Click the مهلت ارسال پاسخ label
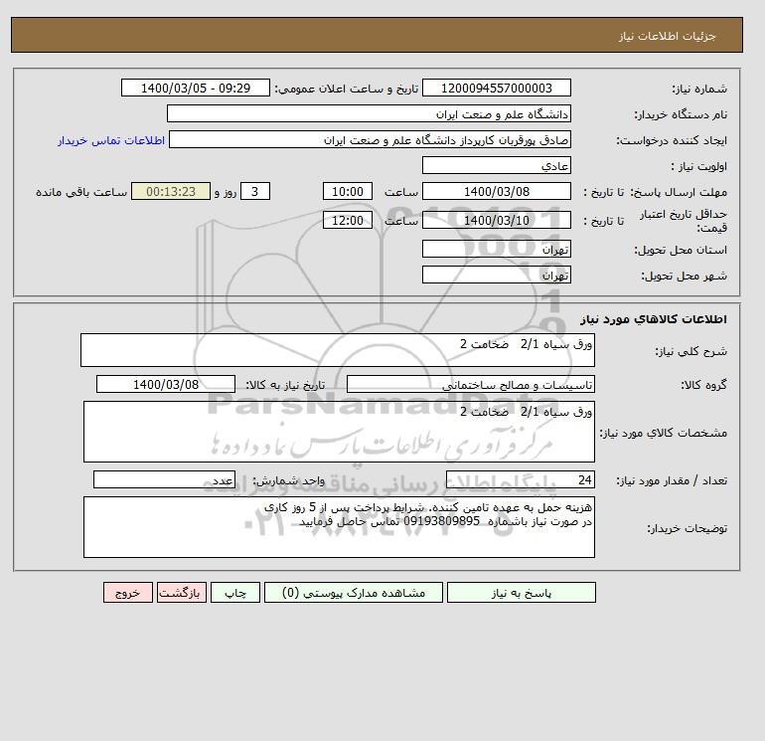The image size is (765, 741). (x=678, y=192)
